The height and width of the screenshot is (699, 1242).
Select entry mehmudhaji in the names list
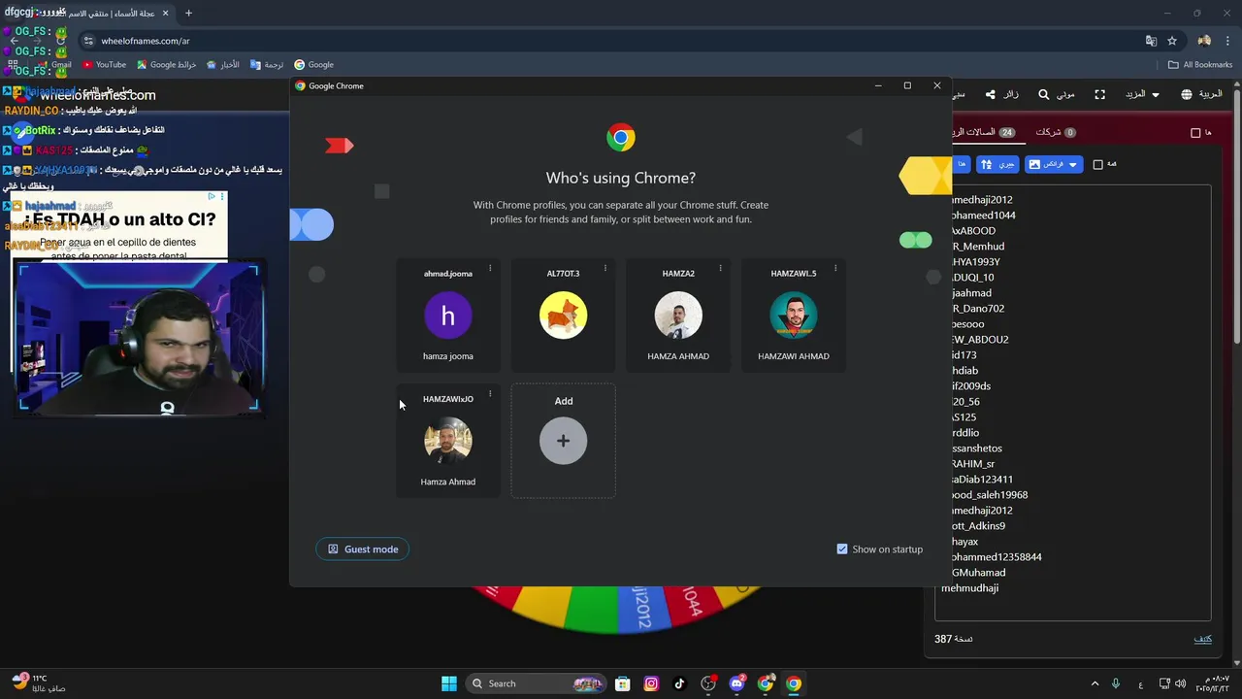click(x=970, y=588)
